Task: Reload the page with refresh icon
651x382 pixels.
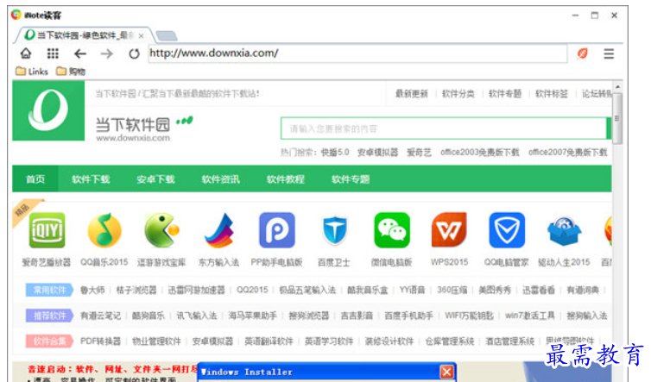Action: pyautogui.click(x=134, y=53)
